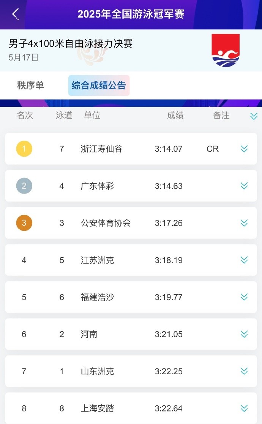Image resolution: width=262 pixels, height=424 pixels.
Task: Expand 公安体育协会 result details
Action: pyautogui.click(x=244, y=223)
